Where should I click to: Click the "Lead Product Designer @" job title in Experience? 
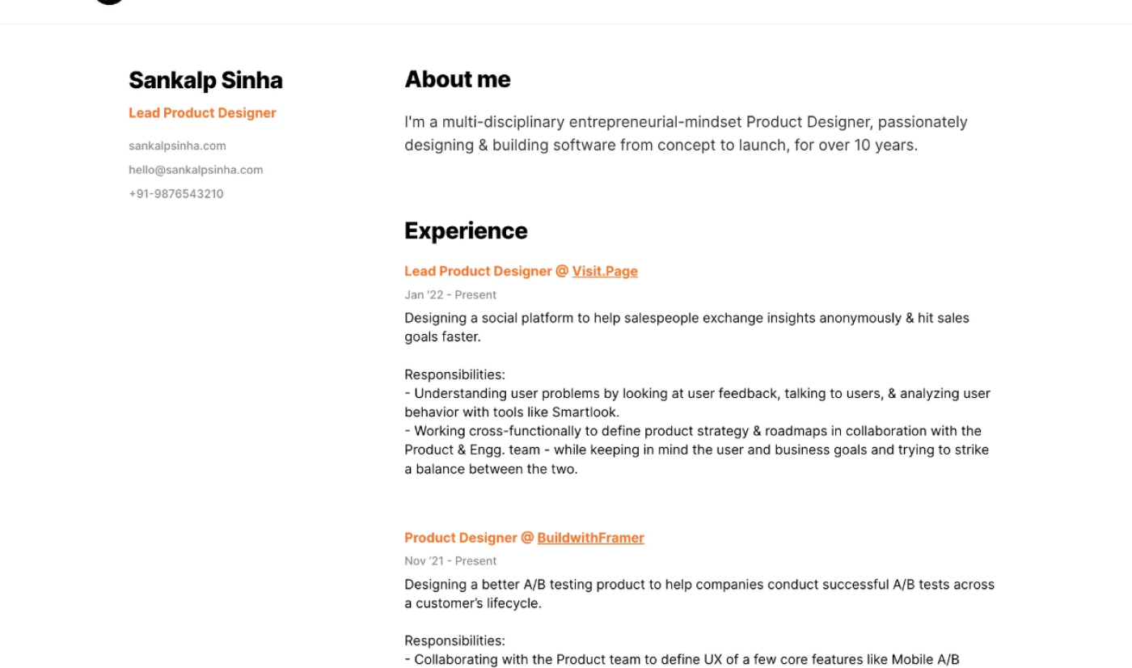point(486,272)
